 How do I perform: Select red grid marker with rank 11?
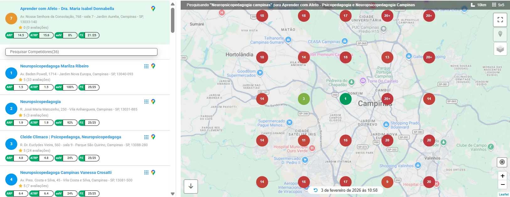point(304,140)
